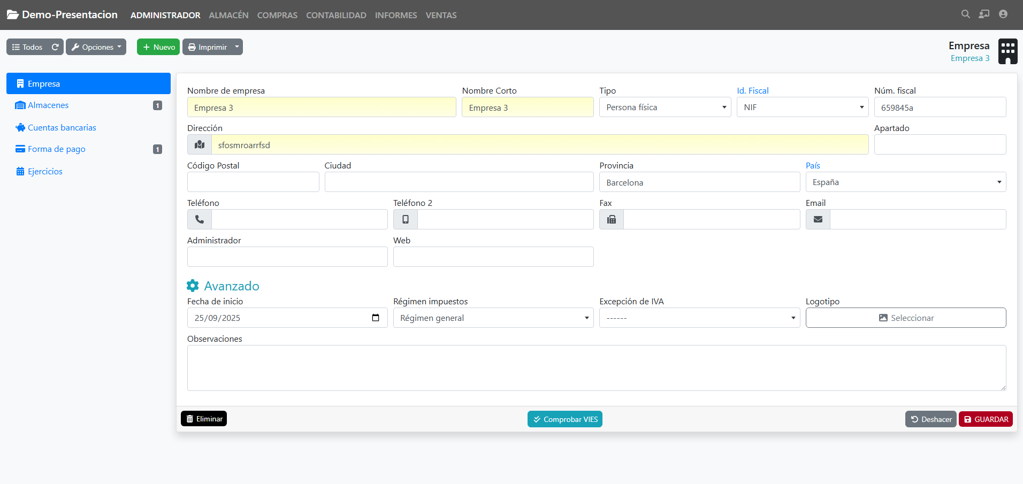This screenshot has width=1023, height=484.
Task: Click Seleccionar to choose a logotipo
Action: click(905, 318)
